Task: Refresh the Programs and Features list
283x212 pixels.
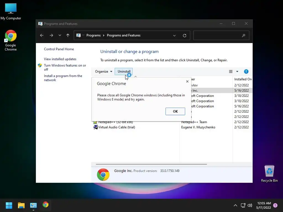Action: 184,36
